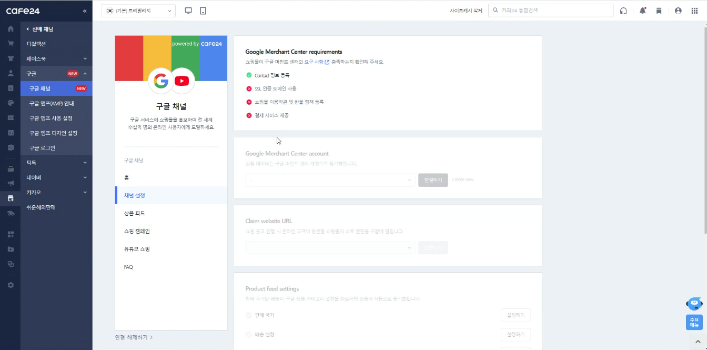Select the 유튜브 쇼핑 tab

coord(171,248)
